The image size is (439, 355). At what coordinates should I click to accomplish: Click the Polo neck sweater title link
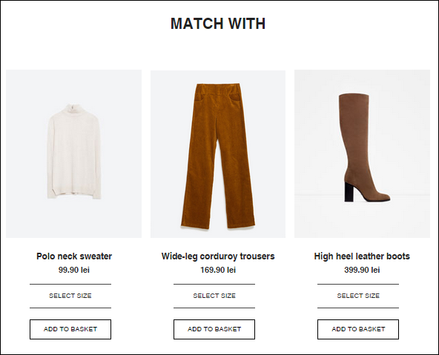pyautogui.click(x=74, y=256)
